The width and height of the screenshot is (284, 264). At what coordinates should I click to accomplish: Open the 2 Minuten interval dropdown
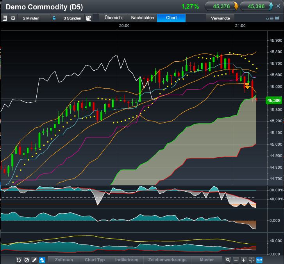(31, 18)
